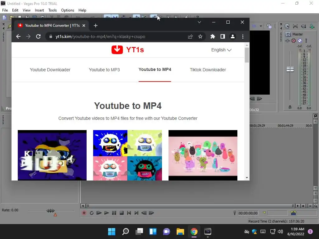319x239 pixels.
Task: Click YT1s logo link
Action: point(127,49)
